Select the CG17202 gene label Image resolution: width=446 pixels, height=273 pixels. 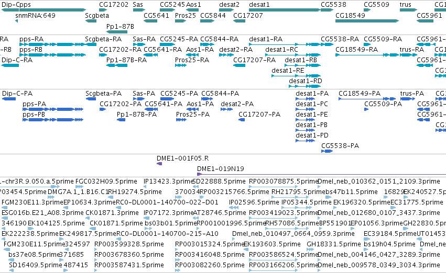click(114, 5)
